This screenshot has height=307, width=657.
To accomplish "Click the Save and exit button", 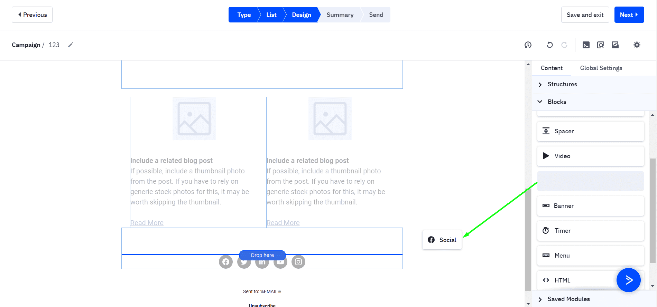I will pyautogui.click(x=585, y=15).
